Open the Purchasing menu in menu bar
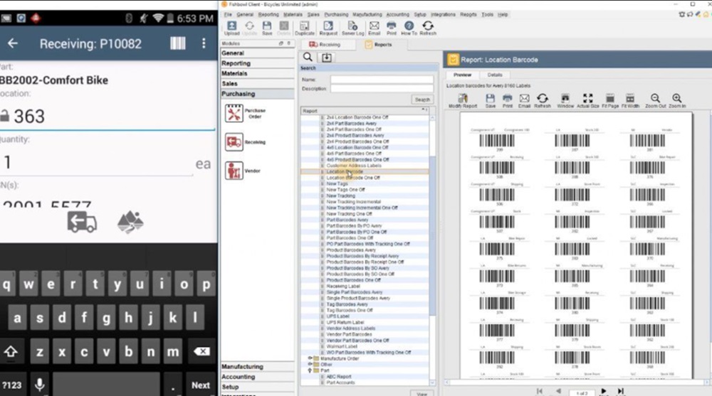712x396 pixels. [336, 14]
